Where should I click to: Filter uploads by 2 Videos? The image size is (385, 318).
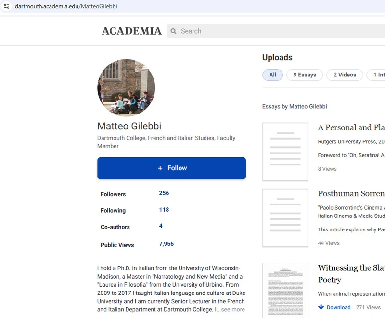tap(345, 75)
